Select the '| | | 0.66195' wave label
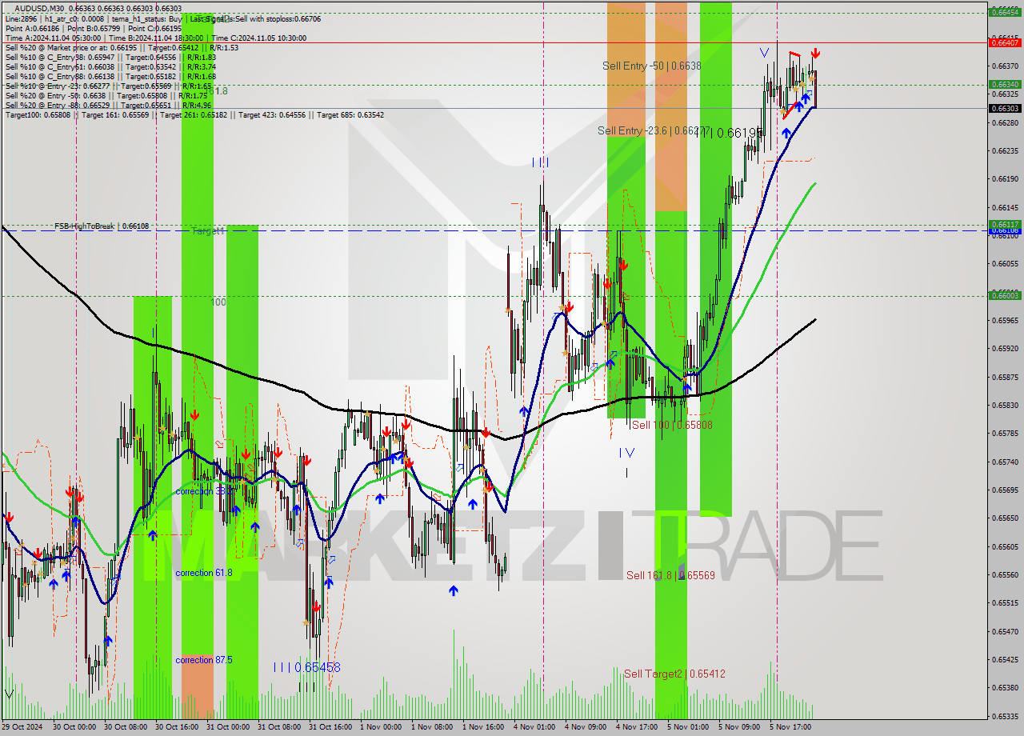The width and height of the screenshot is (1024, 736). coord(728,133)
